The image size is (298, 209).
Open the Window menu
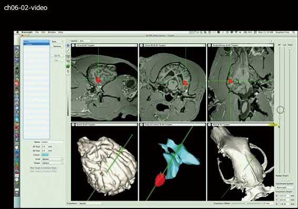(x=52, y=32)
